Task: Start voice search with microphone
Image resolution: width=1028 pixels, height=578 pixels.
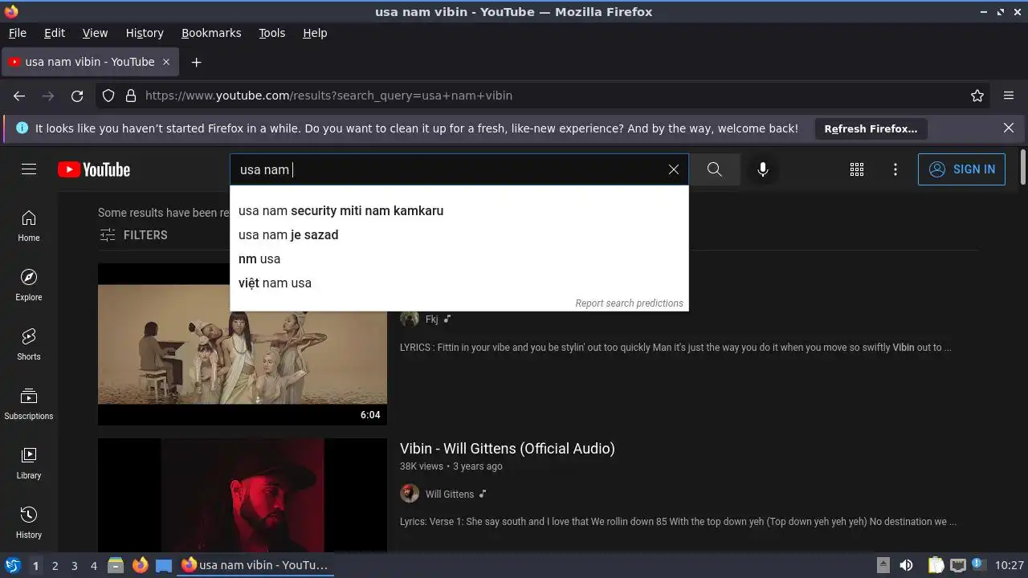Action: (763, 169)
